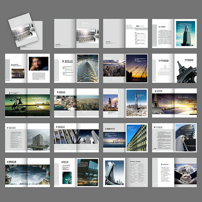The image size is (202, 202).
Task: Select the aerial coastal city spread
Action: point(76,103)
